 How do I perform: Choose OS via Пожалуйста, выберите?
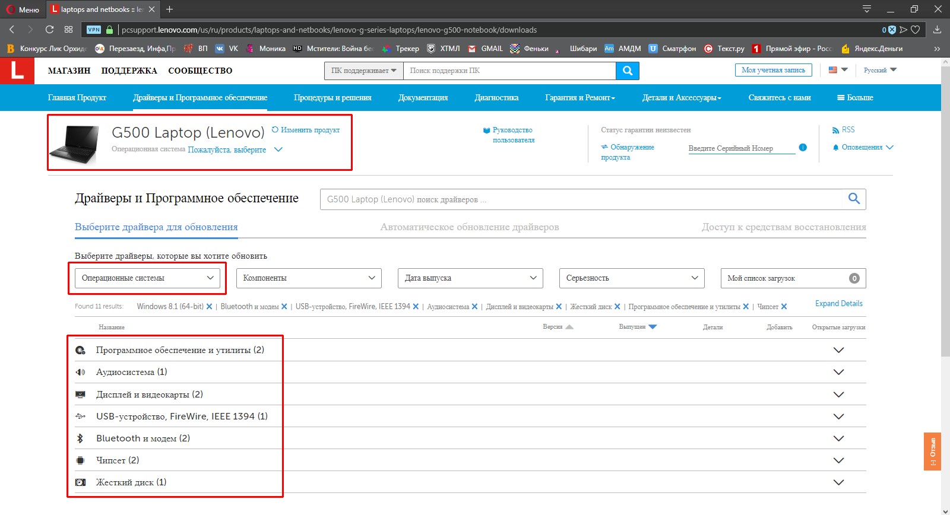[235, 150]
